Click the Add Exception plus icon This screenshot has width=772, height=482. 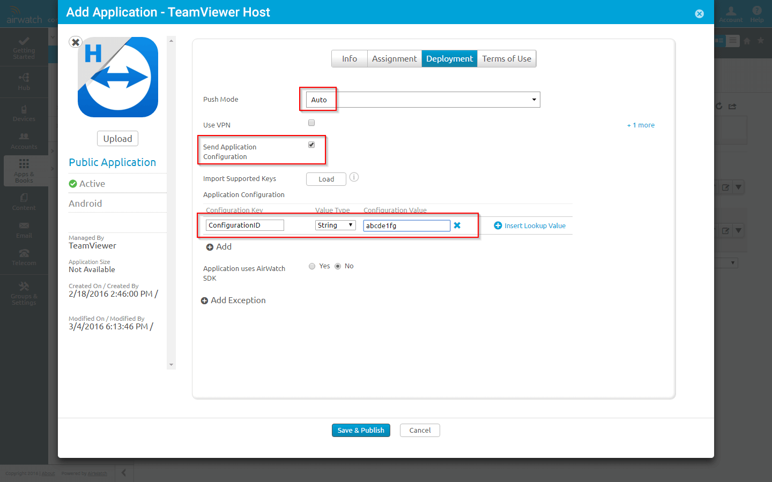click(204, 300)
